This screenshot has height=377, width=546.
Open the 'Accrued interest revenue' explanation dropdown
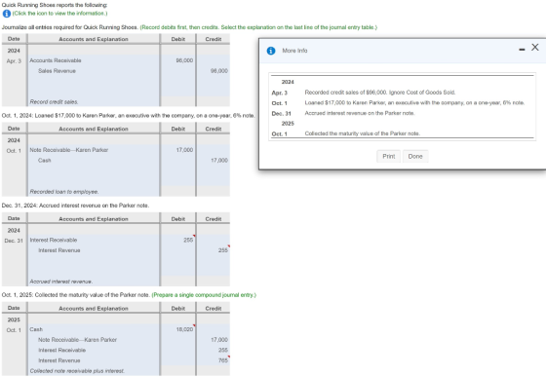pyautogui.click(x=94, y=282)
